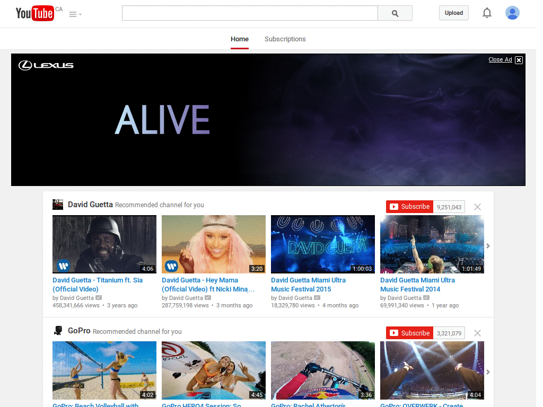Click 'by David Guetta' under Hey Mama
Image resolution: width=543 pixels, height=407 pixels.
[x=182, y=298]
